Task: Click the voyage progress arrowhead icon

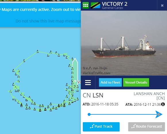Action: (x=159, y=114)
